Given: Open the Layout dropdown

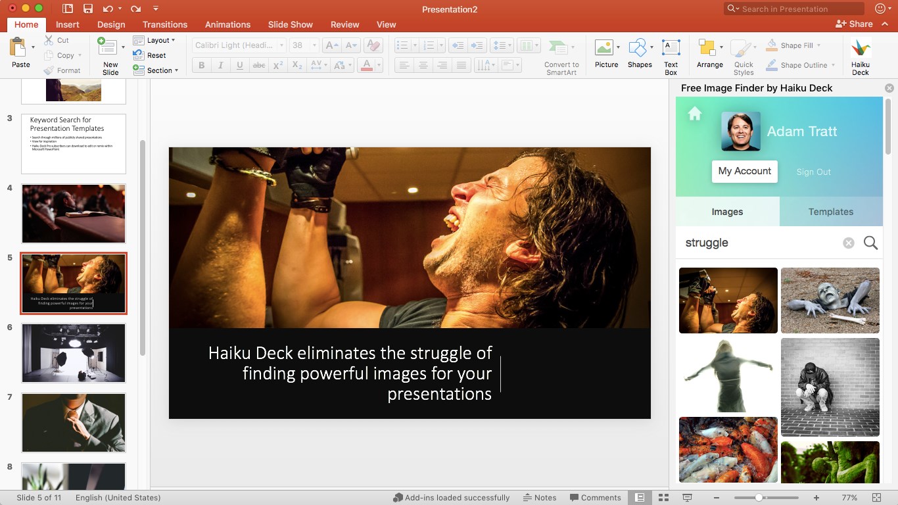Looking at the screenshot, I should 155,40.
